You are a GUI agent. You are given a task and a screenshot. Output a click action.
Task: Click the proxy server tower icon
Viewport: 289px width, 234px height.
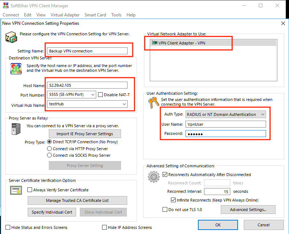pos(16,129)
